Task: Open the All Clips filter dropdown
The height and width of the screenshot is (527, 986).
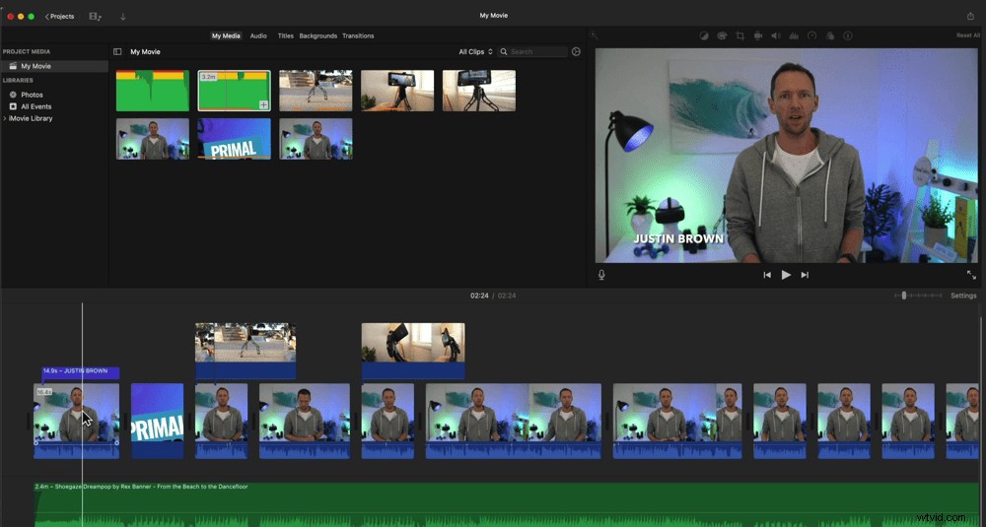Action: click(475, 52)
